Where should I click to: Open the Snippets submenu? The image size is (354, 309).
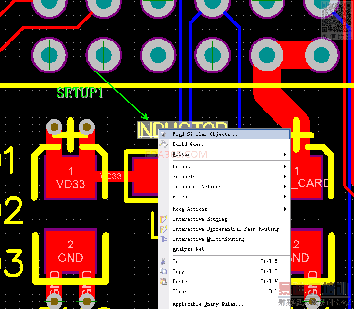224,176
